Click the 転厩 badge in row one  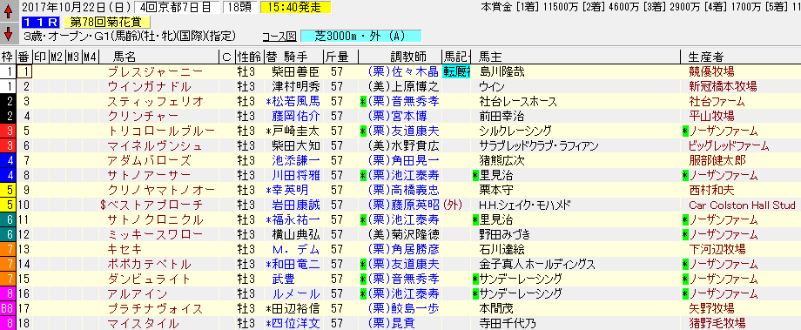tap(456, 71)
